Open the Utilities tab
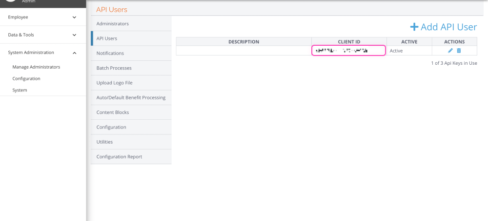Image resolution: width=488 pixels, height=221 pixels. [104, 142]
